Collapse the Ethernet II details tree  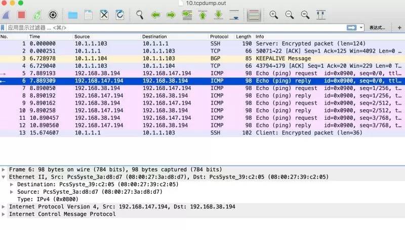tap(4, 177)
